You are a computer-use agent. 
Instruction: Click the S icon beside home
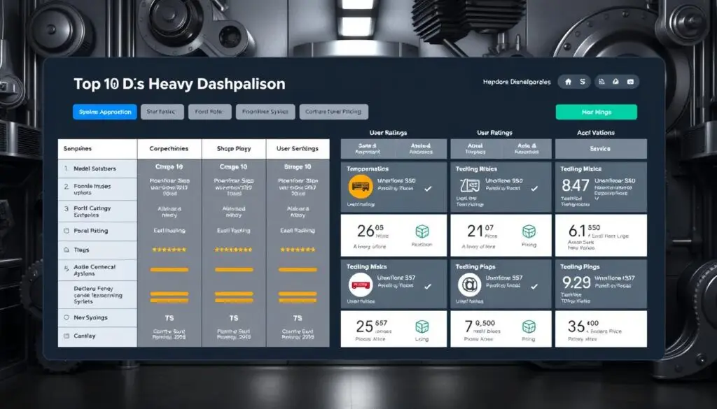pyautogui.click(x=582, y=82)
